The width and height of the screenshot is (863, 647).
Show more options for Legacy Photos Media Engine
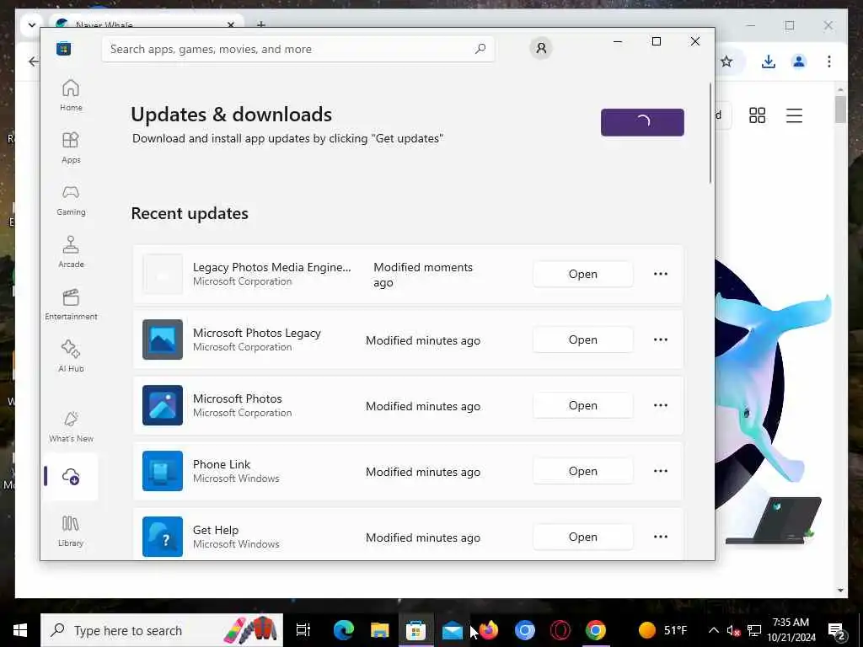tap(661, 274)
